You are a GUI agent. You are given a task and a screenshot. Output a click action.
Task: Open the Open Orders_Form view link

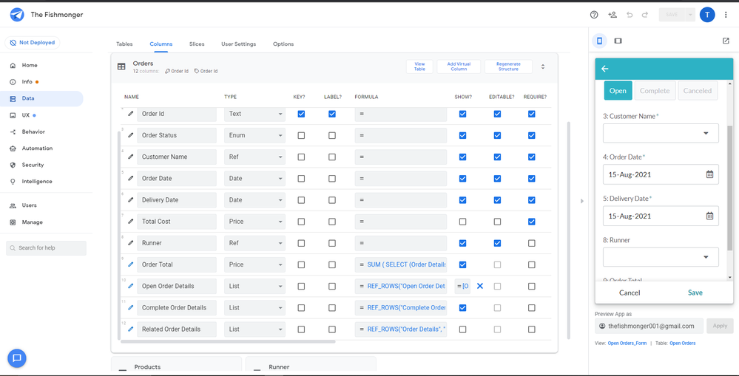[x=627, y=343]
